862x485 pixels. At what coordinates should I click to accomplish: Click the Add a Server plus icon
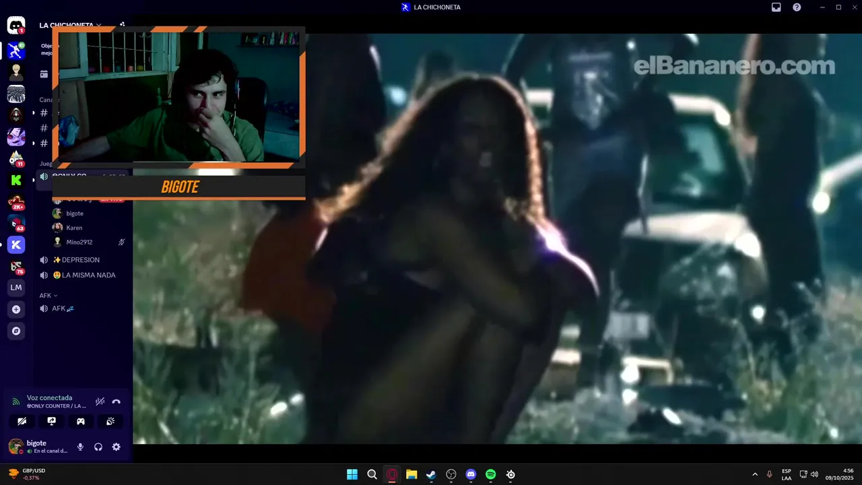click(x=16, y=309)
